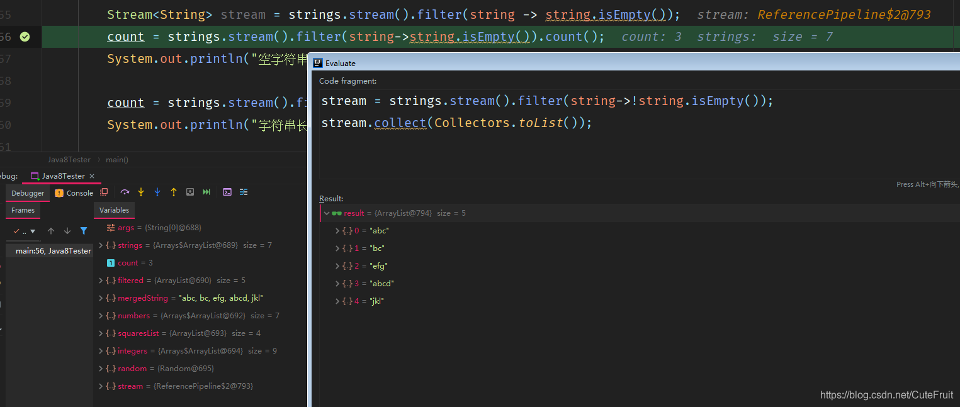The image size is (960, 407).
Task: Click the Console tab warning icon
Action: tap(59, 193)
